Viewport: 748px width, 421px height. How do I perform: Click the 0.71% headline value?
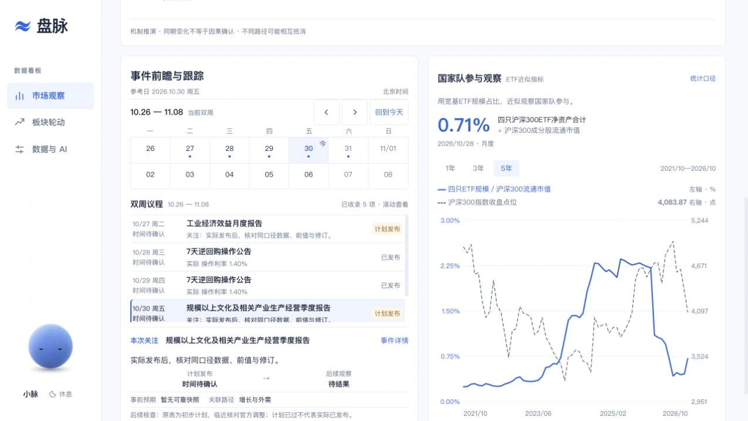pyautogui.click(x=464, y=125)
